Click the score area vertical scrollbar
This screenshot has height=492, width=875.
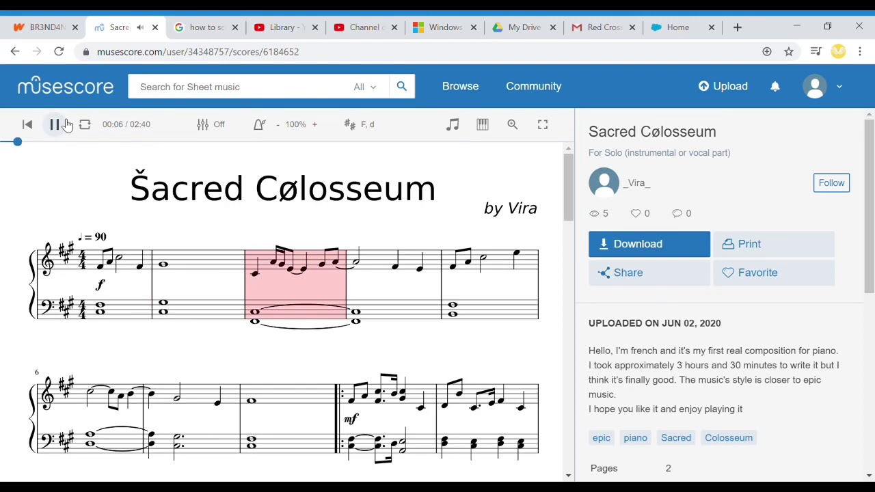pyautogui.click(x=568, y=187)
